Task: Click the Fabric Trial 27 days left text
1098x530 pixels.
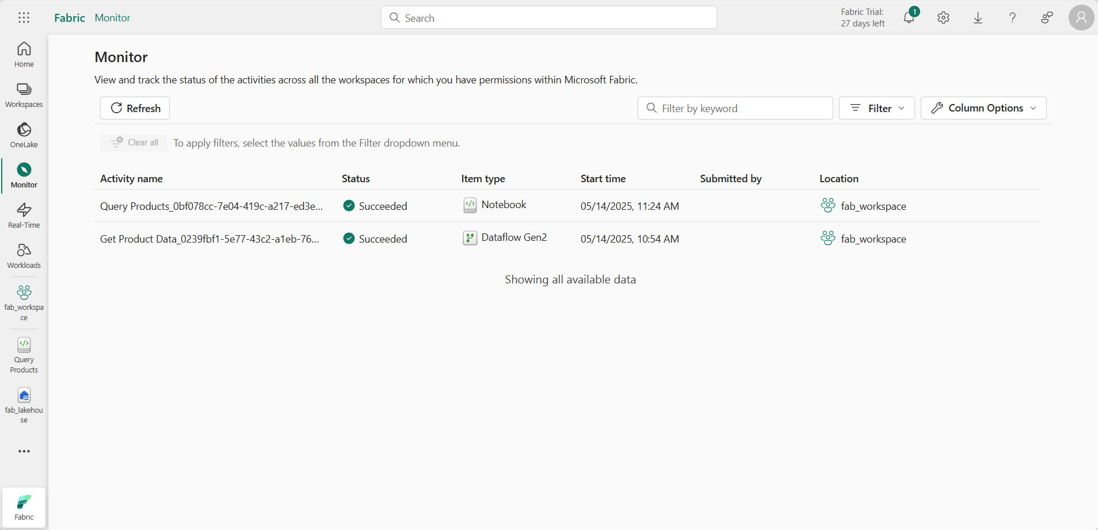Action: tap(862, 18)
